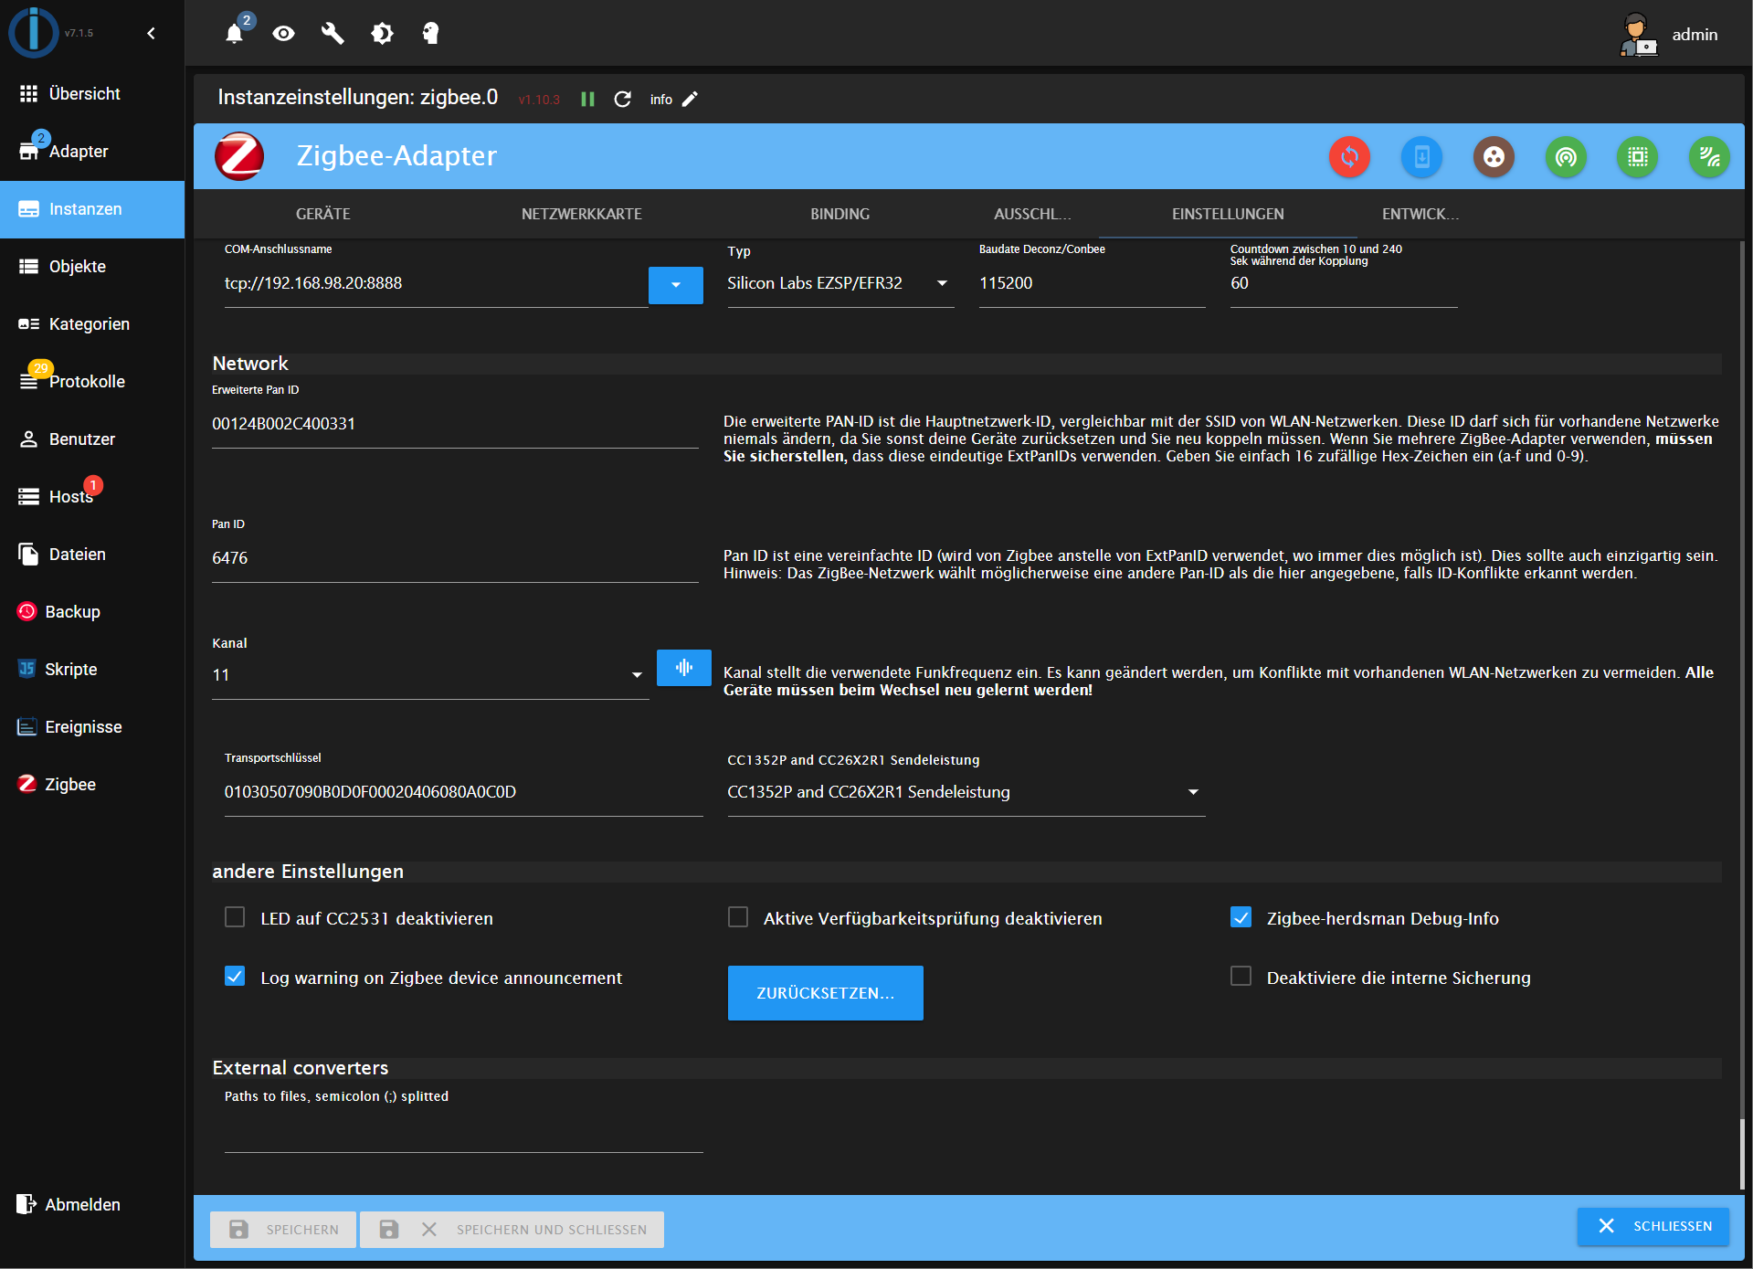
Task: Switch to the AUSSCHL... tab
Action: click(x=1032, y=214)
